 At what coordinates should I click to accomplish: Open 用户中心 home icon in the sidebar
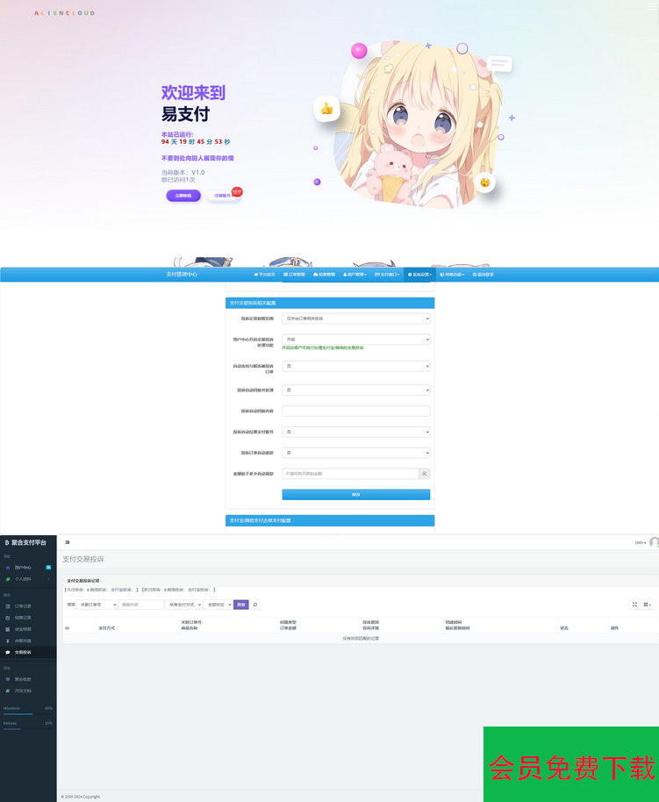[x=8, y=568]
